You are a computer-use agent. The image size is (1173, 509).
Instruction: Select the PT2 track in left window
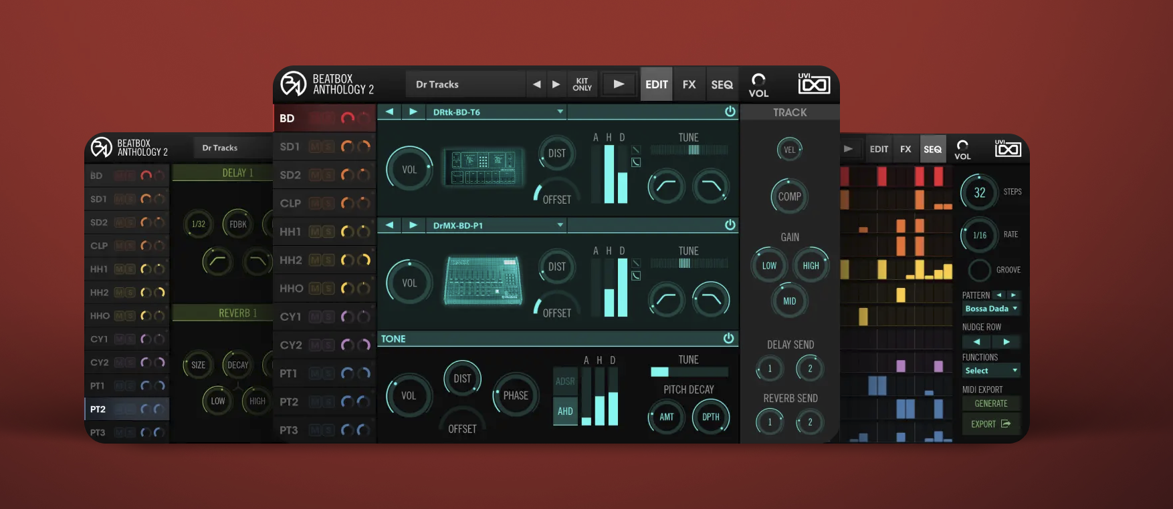(127, 409)
